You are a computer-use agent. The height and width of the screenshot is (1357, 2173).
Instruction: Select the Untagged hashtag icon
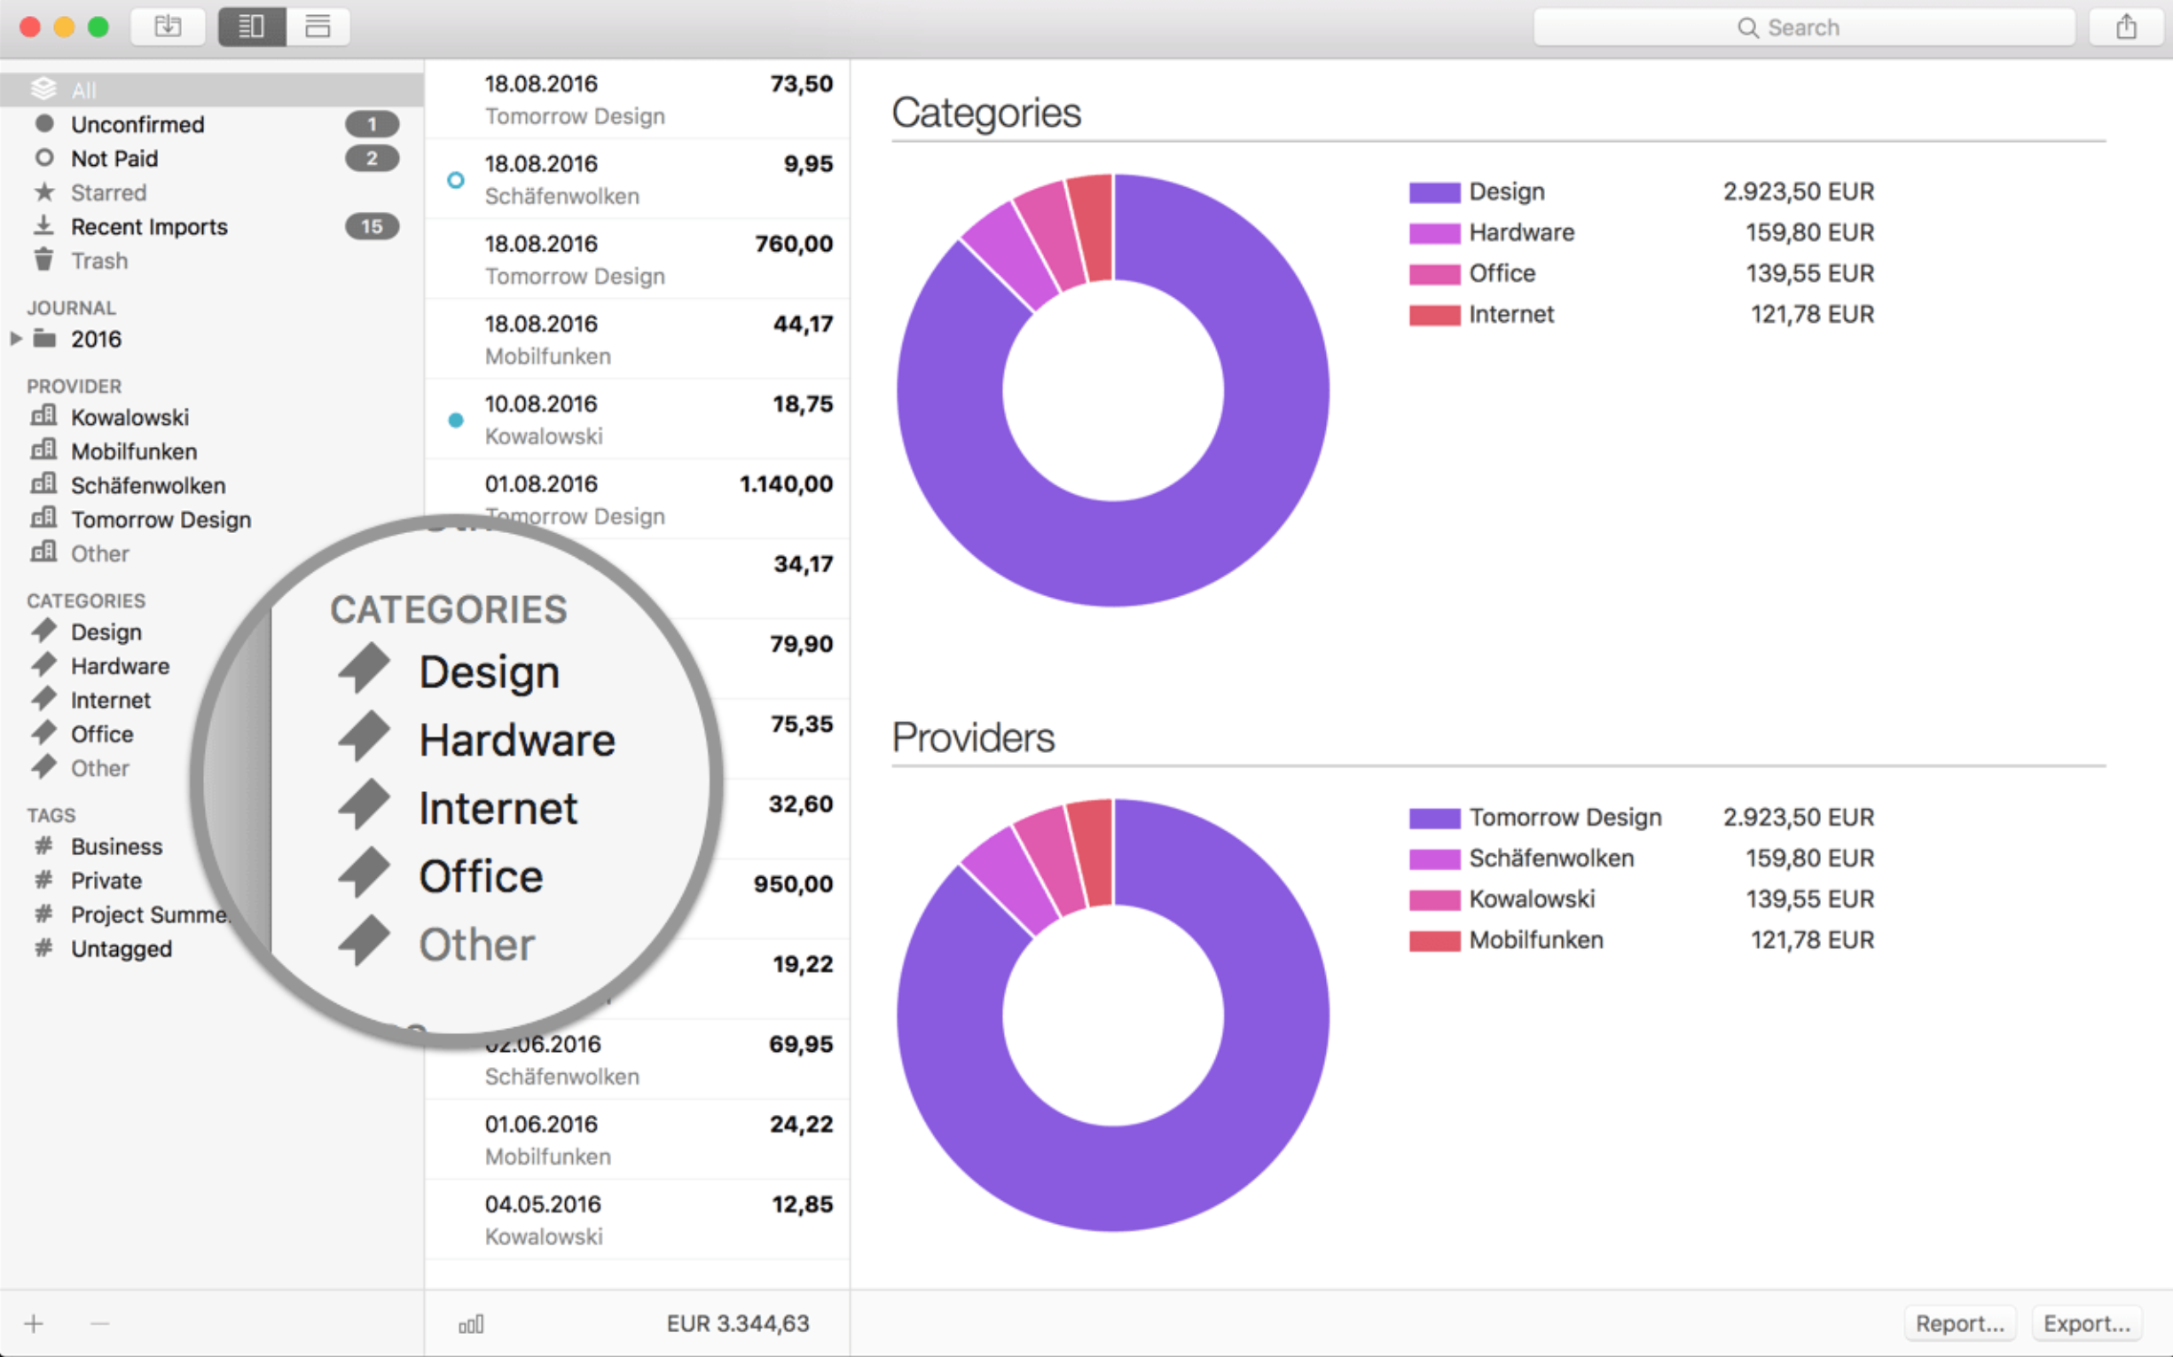coord(43,948)
